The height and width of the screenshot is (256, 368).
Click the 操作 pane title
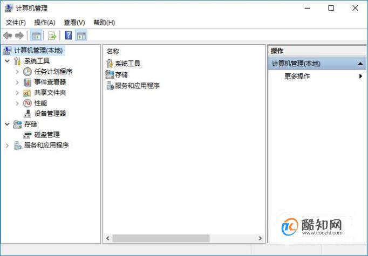tap(277, 51)
